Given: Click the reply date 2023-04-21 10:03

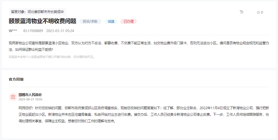Looking at the screenshot, I should (30, 99).
